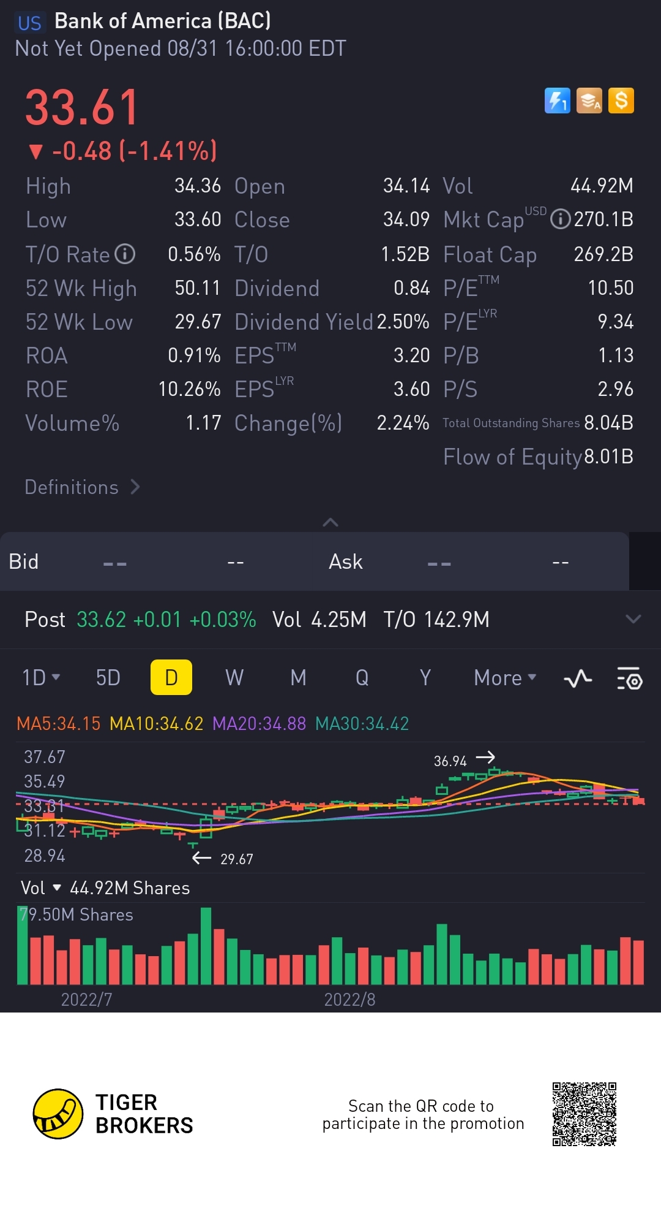Screen dimensions: 661x1216
Task: Switch chart to W weekly view
Action: tap(234, 678)
